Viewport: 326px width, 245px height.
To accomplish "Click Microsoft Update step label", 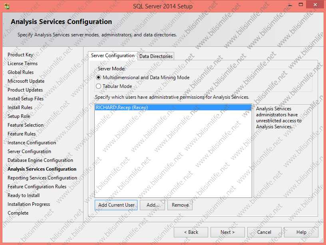I will (26, 81).
